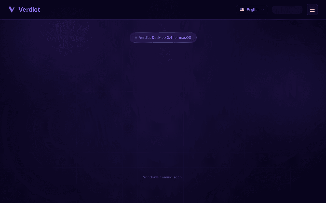
Task: Select the English language label
Action: click(x=253, y=10)
